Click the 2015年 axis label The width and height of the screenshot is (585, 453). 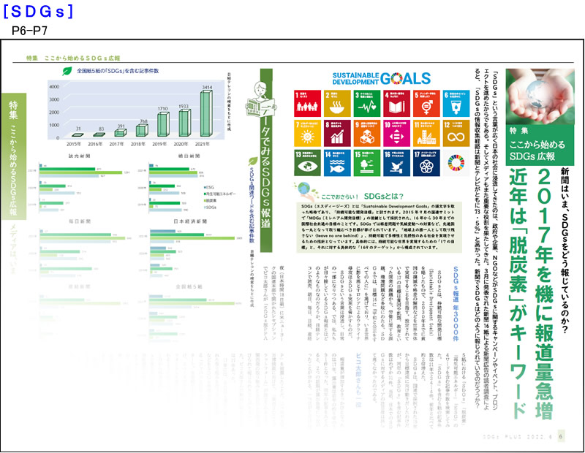pos(74,144)
